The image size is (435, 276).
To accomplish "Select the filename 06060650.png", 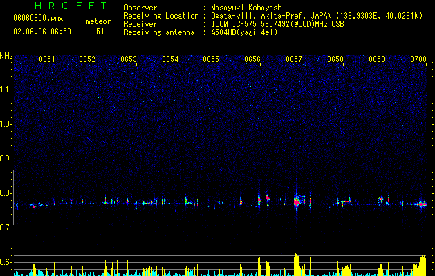I will coord(38,19).
